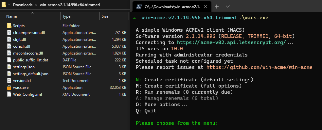This screenshot has height=130, width=322.
Task: Select the wacs.exe file name
Action: pyautogui.click(x=21, y=88)
